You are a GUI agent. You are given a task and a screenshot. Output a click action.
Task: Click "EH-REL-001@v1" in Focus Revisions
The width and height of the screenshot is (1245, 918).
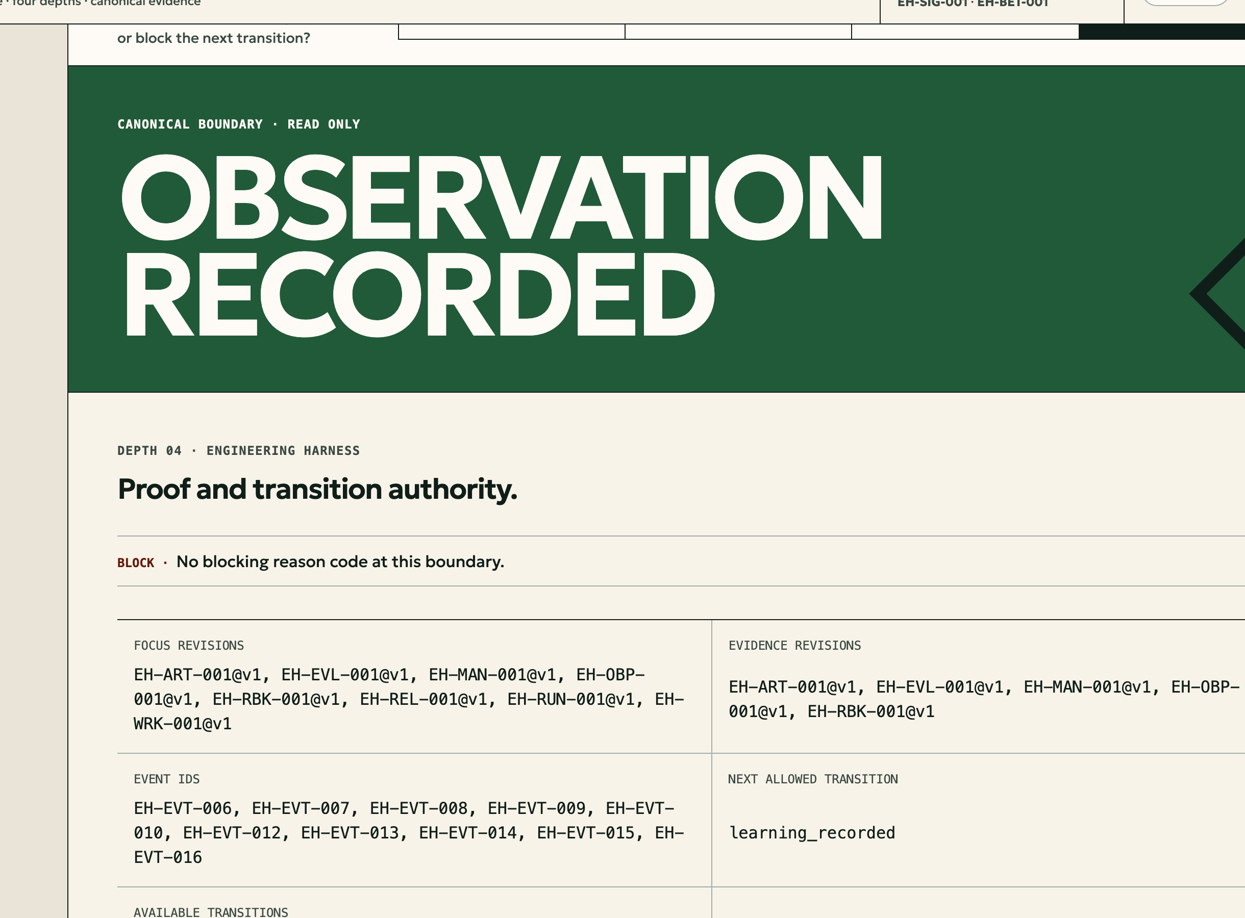pos(424,699)
